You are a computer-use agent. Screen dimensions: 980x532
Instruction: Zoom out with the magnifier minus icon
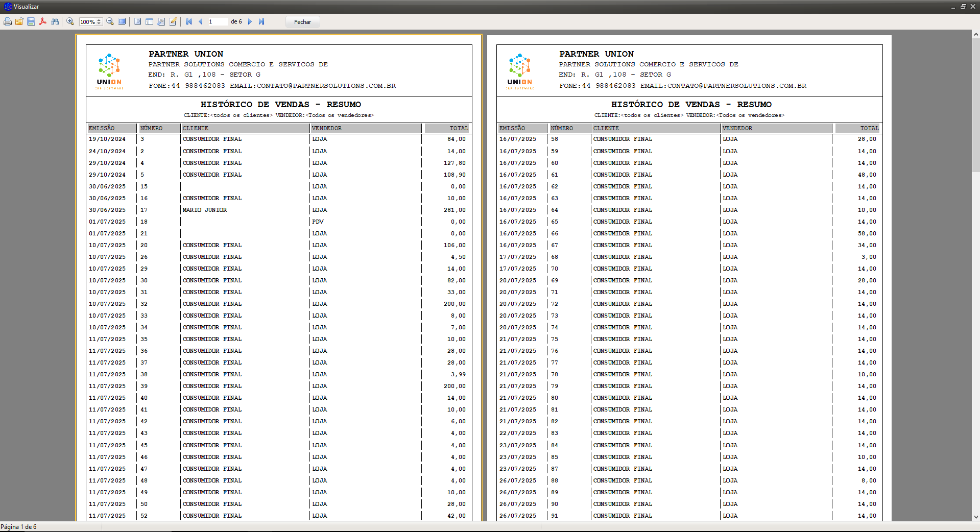110,21
